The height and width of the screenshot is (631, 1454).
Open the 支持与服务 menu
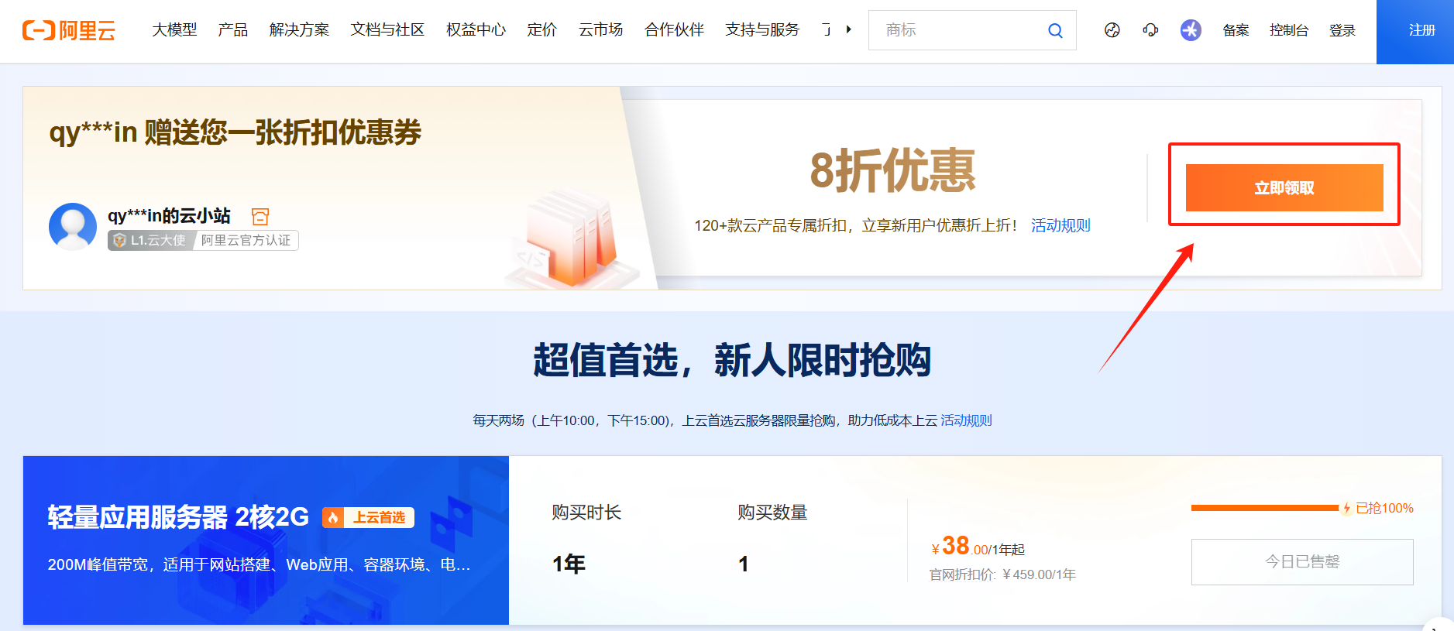point(762,30)
